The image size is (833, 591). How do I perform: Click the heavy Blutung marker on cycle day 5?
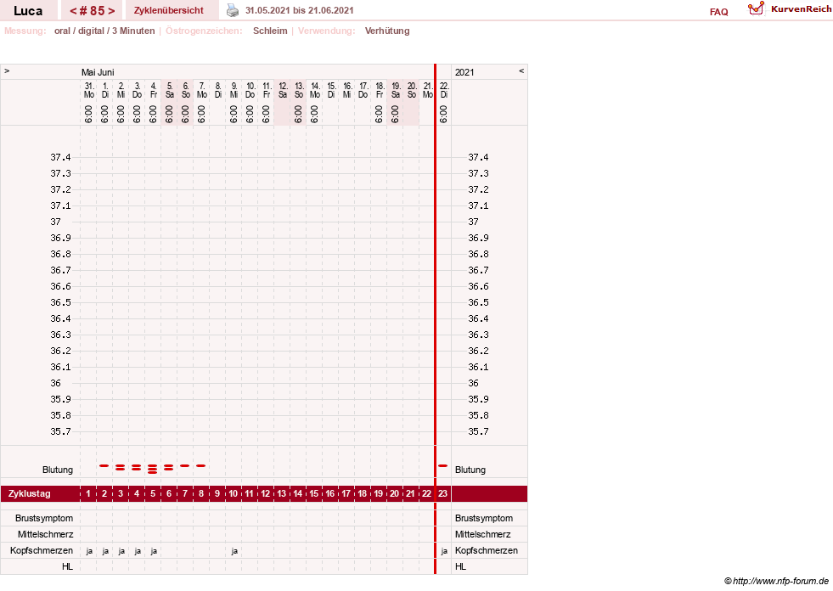pos(153,469)
